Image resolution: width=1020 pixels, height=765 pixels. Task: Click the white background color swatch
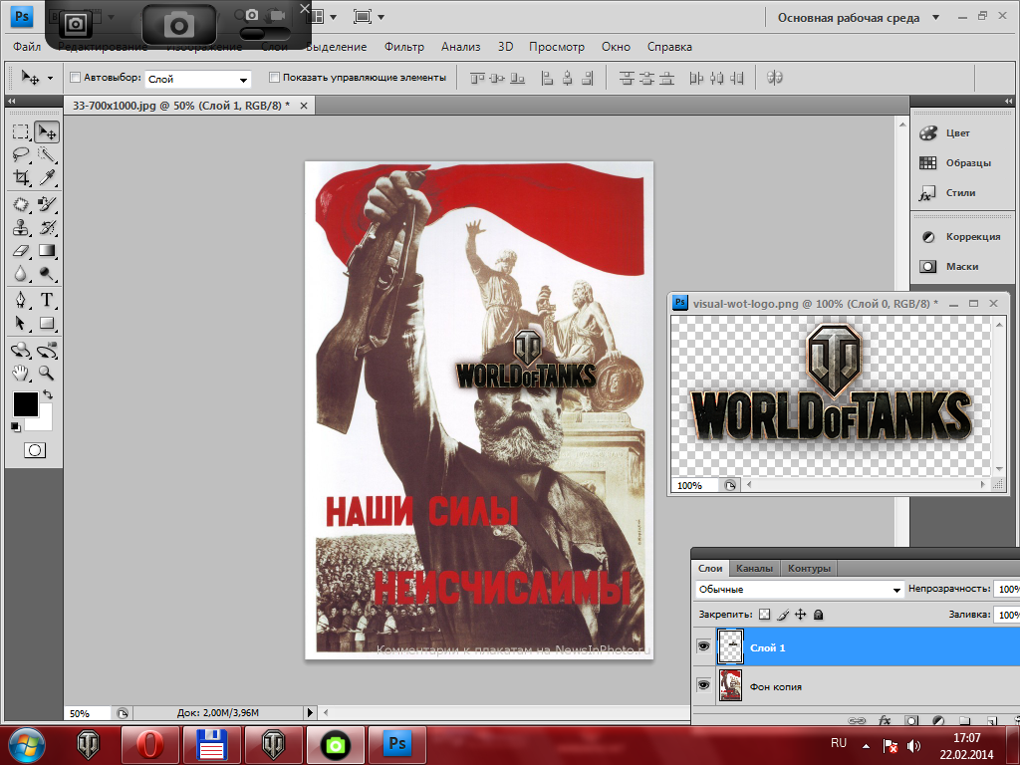pos(44,422)
